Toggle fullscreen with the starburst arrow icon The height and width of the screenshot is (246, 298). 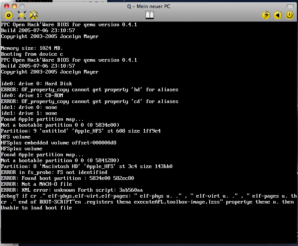coord(34,15)
